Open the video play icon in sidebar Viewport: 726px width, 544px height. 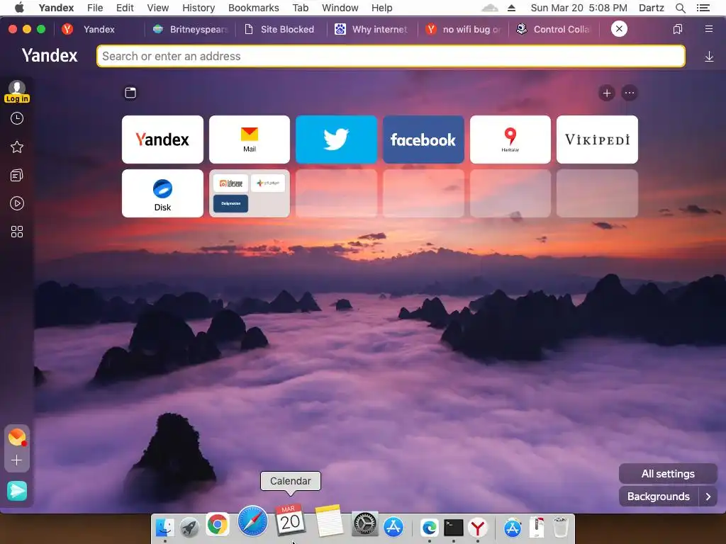pyautogui.click(x=17, y=203)
